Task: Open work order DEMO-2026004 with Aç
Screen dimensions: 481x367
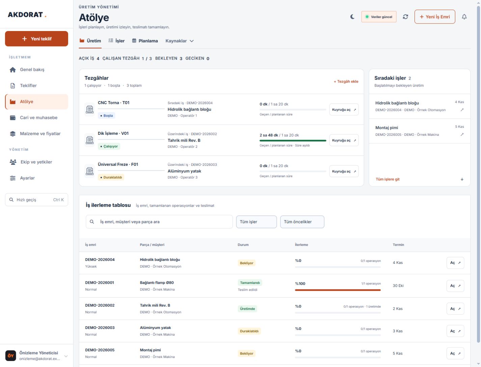Action: 455,263
